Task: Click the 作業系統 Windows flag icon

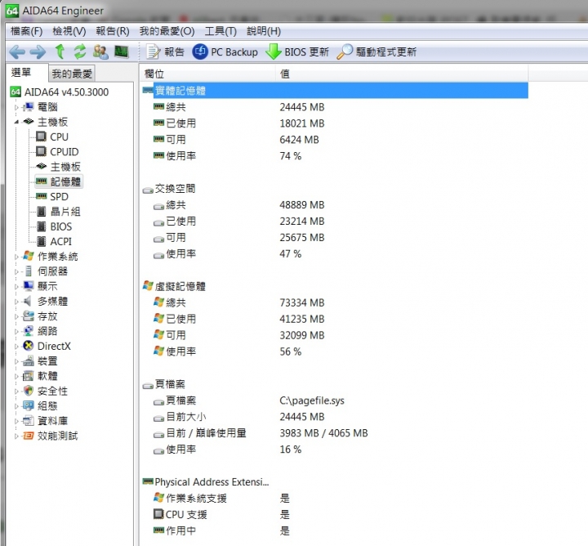Action: coord(28,257)
